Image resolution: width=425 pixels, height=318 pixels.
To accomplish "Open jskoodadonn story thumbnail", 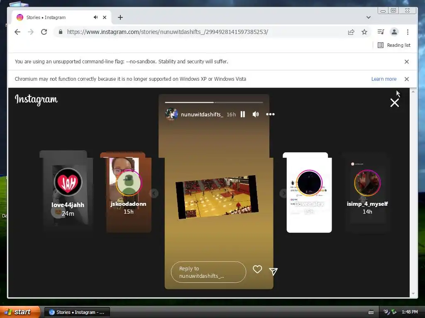I will (x=129, y=193).
